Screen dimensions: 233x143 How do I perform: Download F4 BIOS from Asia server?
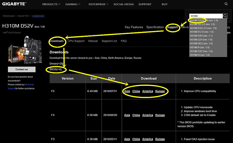[127, 115]
